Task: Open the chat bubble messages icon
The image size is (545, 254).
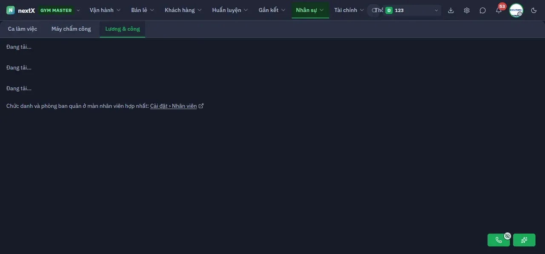Action: pyautogui.click(x=482, y=10)
